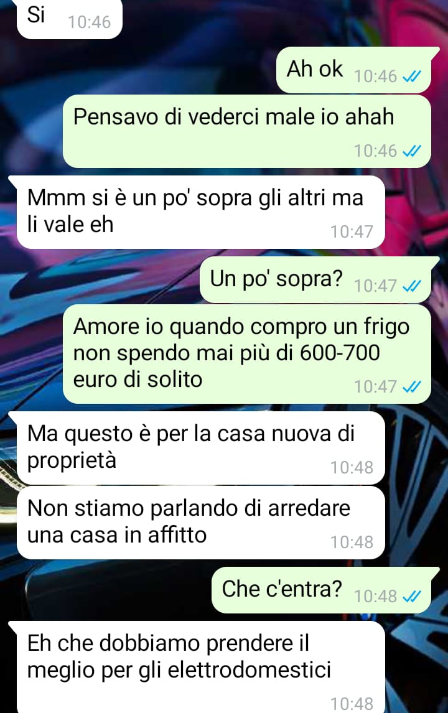Tap the 'Amore io quando compro un frigo' message
This screenshot has width=448, height=713.
[246, 354]
